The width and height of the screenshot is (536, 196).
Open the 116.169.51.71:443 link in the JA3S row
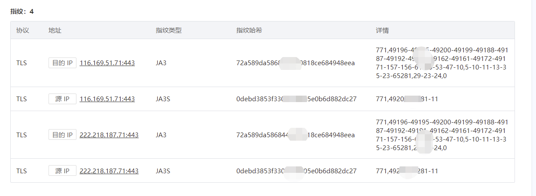tap(107, 99)
